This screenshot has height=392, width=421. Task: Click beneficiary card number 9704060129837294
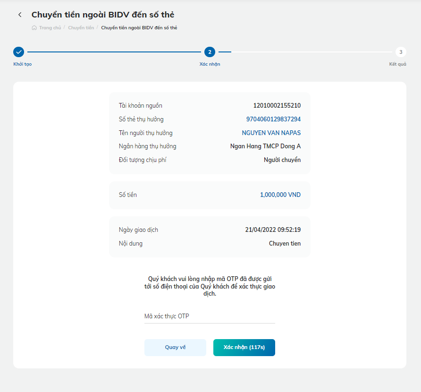(273, 119)
